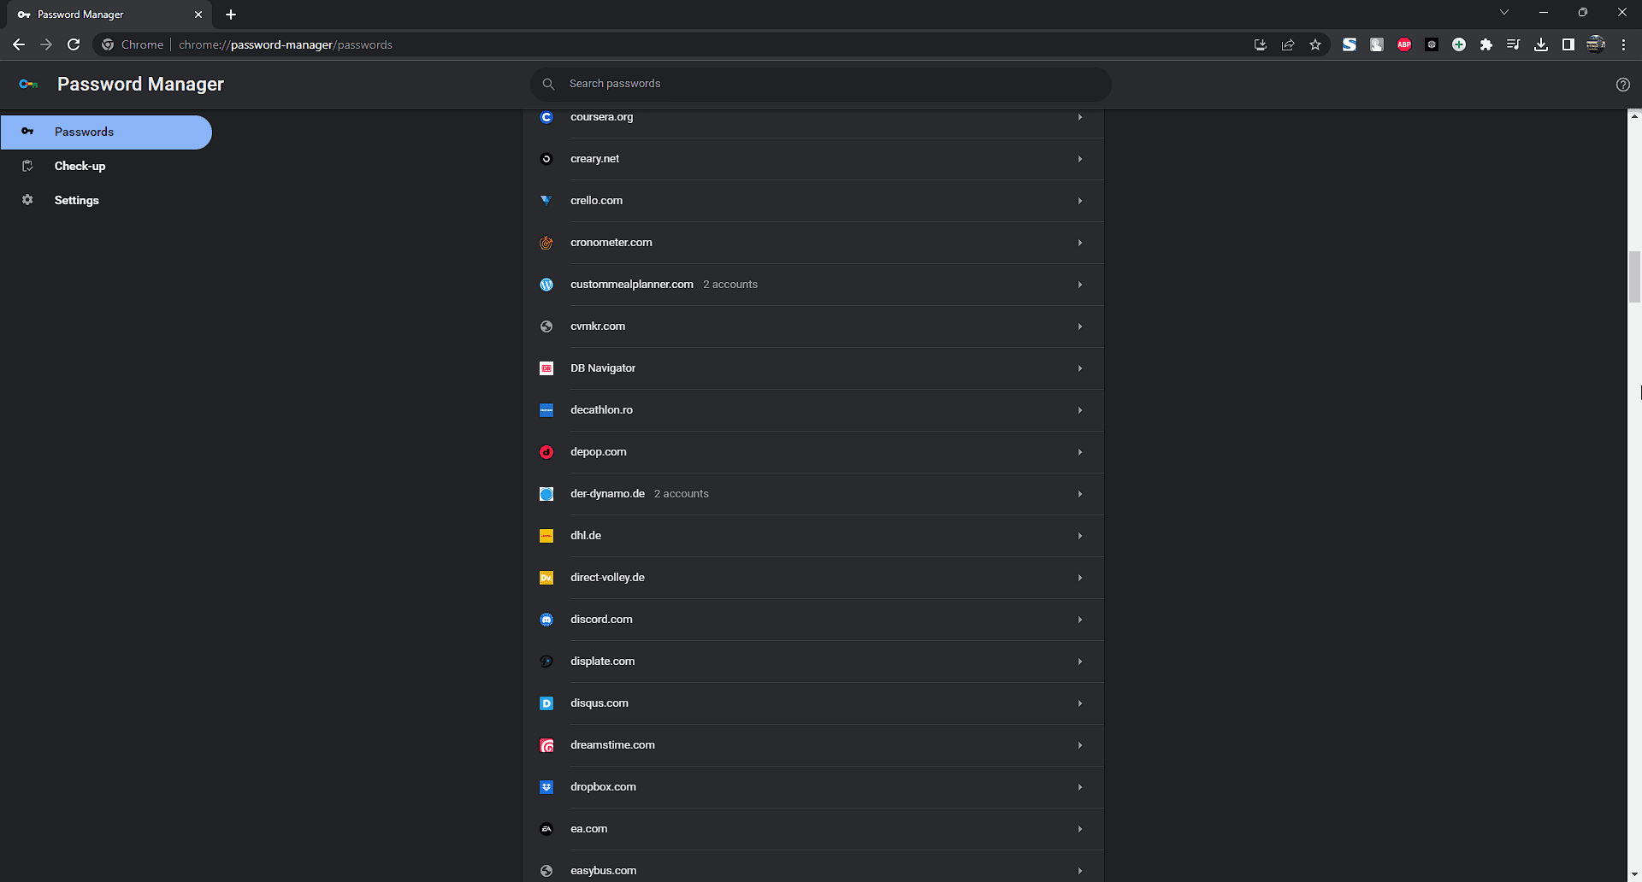Expand the dreamstime.com entry arrow
The image size is (1642, 882).
click(x=1080, y=745)
